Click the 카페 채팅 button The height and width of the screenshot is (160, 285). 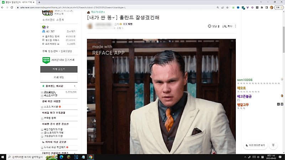pyautogui.click(x=59, y=78)
